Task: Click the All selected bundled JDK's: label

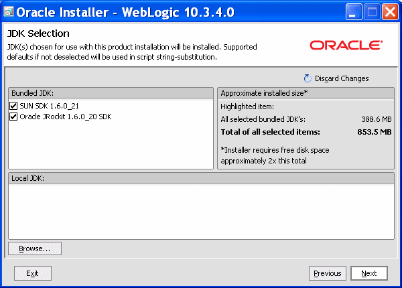Action: [x=263, y=119]
